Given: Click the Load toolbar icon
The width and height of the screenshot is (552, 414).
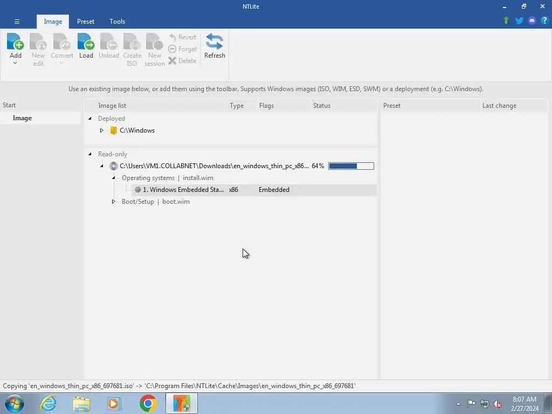Looking at the screenshot, I should (x=86, y=42).
